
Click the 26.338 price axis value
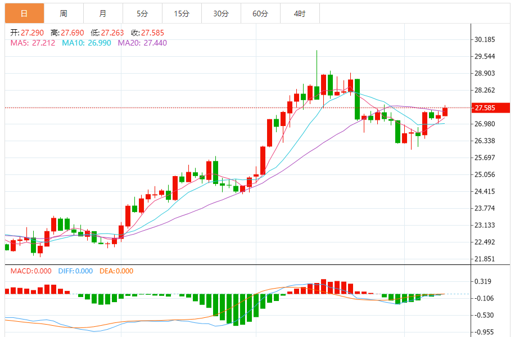[x=485, y=141]
